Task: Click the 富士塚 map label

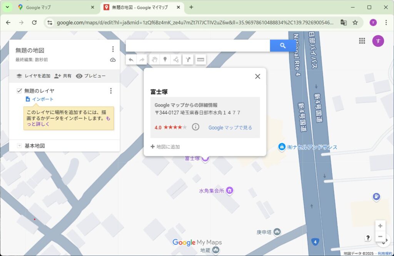Action: pyautogui.click(x=192, y=159)
